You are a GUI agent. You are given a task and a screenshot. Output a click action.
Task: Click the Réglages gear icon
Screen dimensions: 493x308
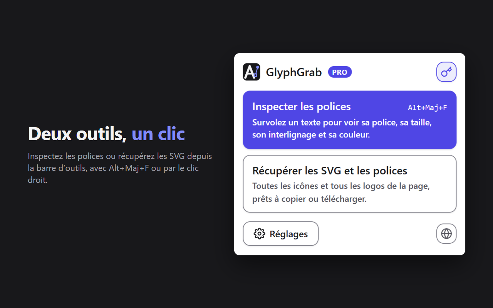tap(260, 234)
